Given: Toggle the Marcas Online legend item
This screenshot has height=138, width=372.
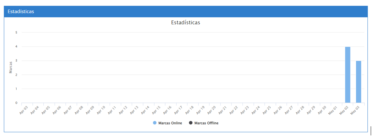Looking at the screenshot, I should pos(170,123).
